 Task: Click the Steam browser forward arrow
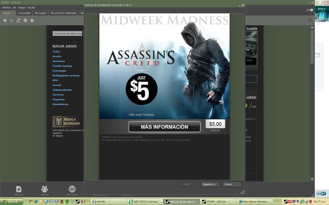(x=12, y=20)
